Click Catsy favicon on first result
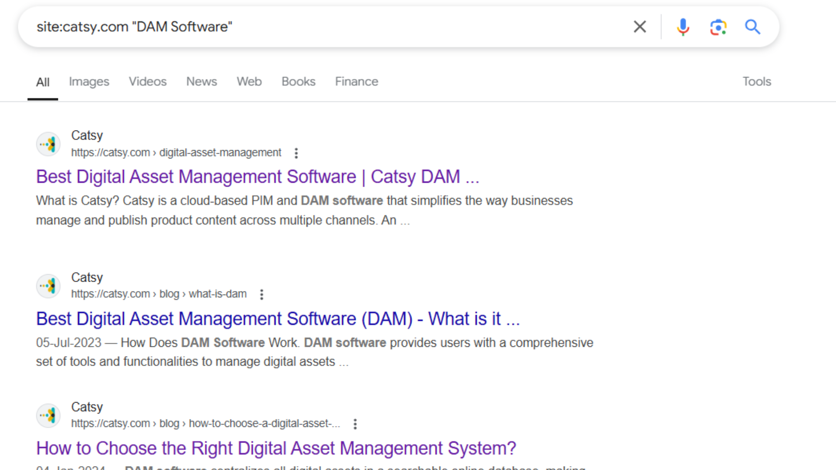The width and height of the screenshot is (836, 470). pos(48,144)
